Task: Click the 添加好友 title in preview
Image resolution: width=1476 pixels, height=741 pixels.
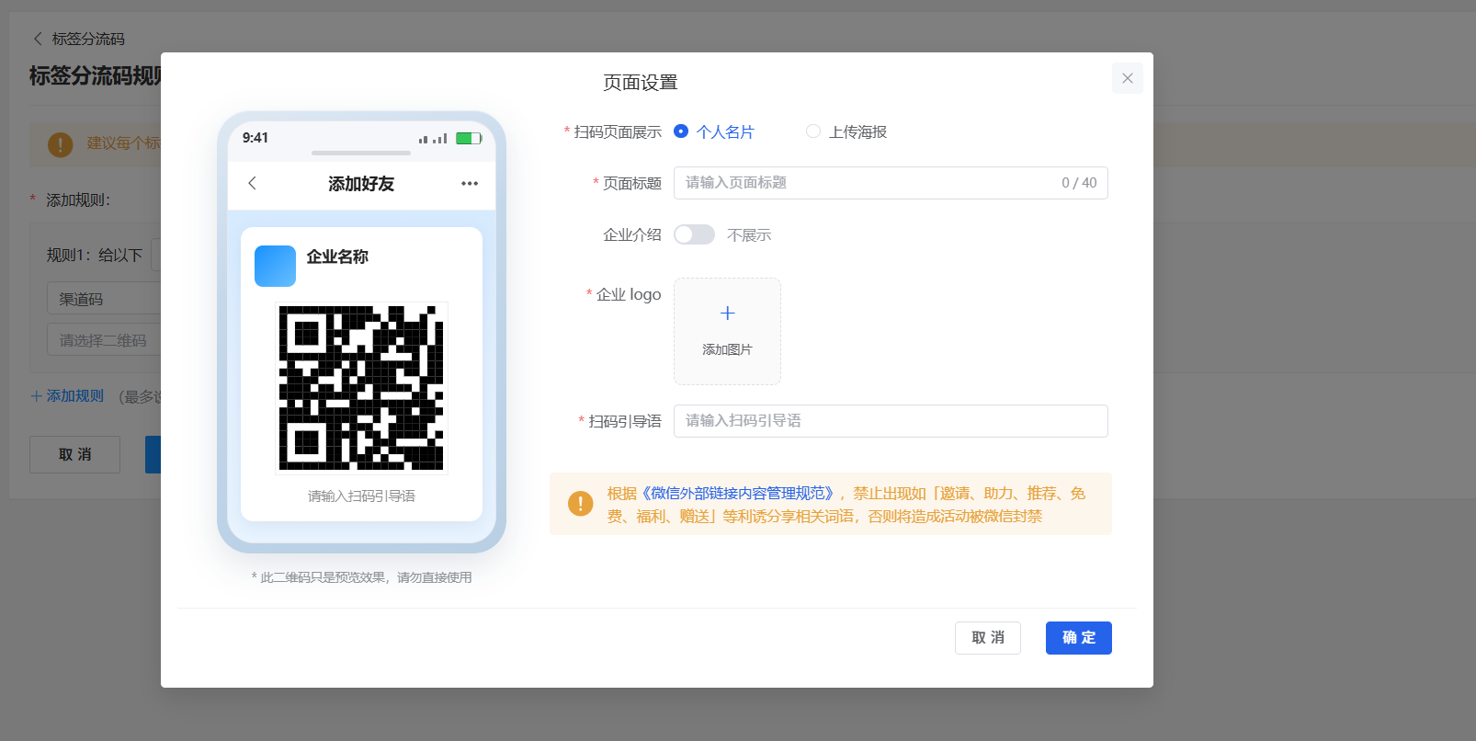Action: (x=361, y=184)
